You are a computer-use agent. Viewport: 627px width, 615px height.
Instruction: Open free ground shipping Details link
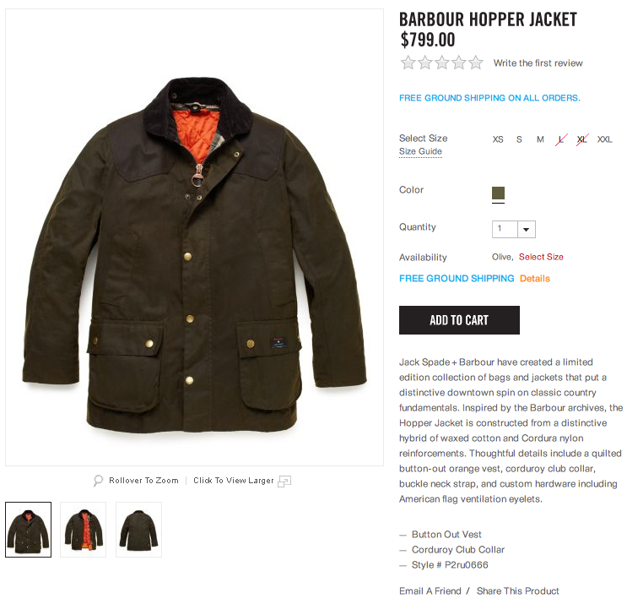[535, 278]
